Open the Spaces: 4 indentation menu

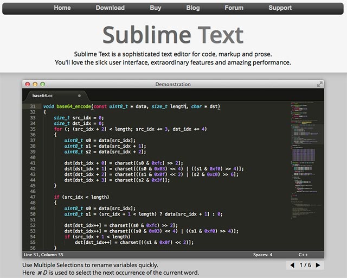pos(263,254)
